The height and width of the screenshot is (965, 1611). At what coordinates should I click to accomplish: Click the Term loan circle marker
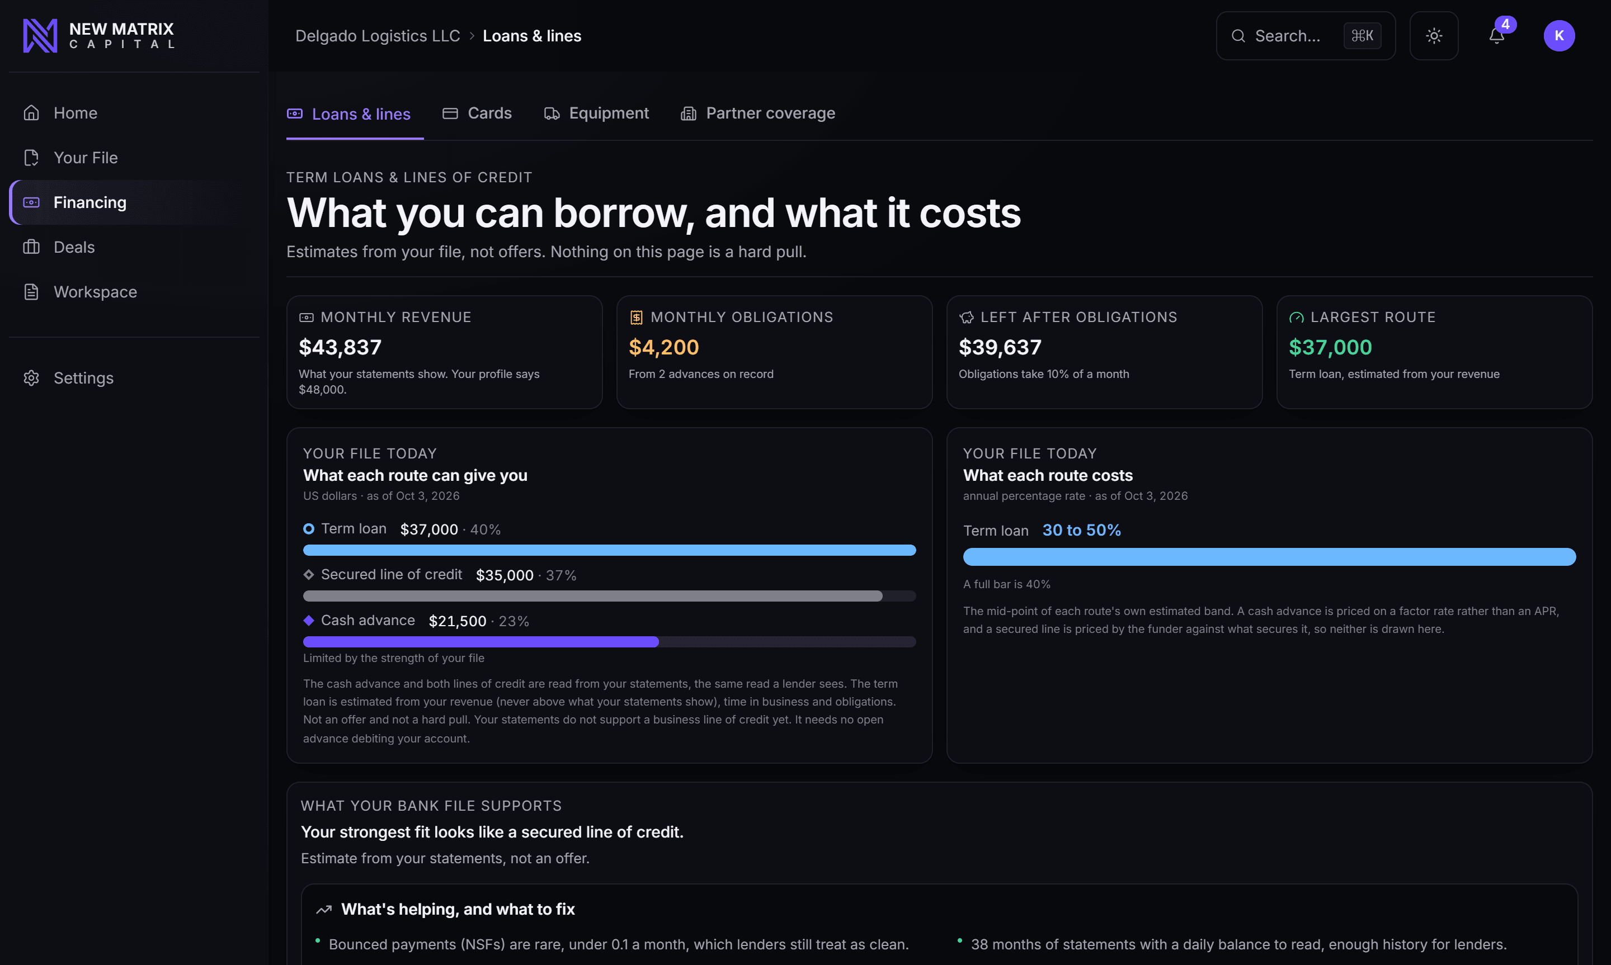(x=308, y=529)
